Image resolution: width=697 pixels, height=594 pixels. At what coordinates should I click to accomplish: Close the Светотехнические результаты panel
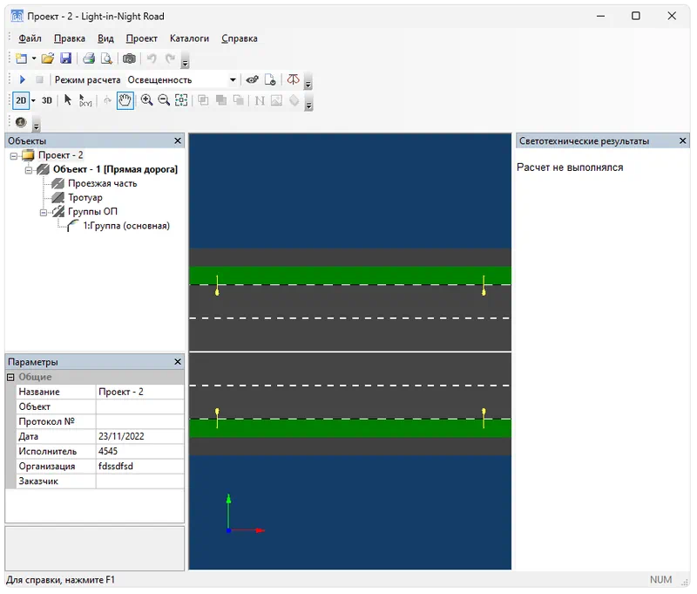click(683, 141)
